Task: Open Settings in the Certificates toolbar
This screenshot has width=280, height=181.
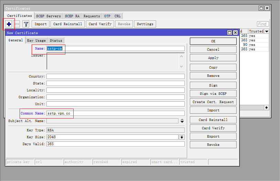Action: (145, 24)
